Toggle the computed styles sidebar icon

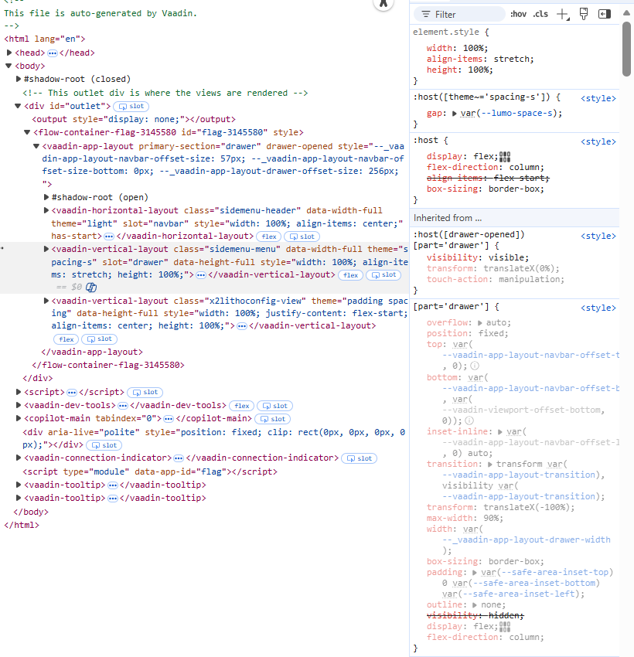tap(605, 14)
